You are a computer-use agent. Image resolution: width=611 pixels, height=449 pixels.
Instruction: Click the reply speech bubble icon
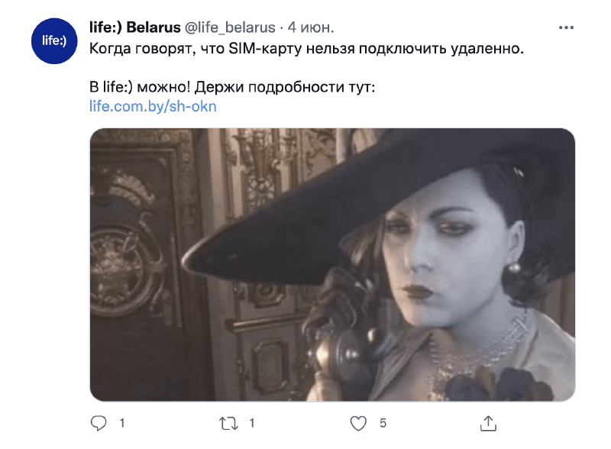(99, 423)
